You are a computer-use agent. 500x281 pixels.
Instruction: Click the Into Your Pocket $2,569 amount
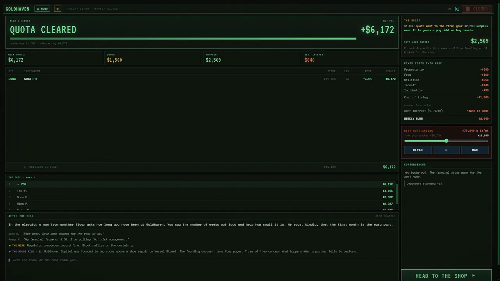coord(480,41)
